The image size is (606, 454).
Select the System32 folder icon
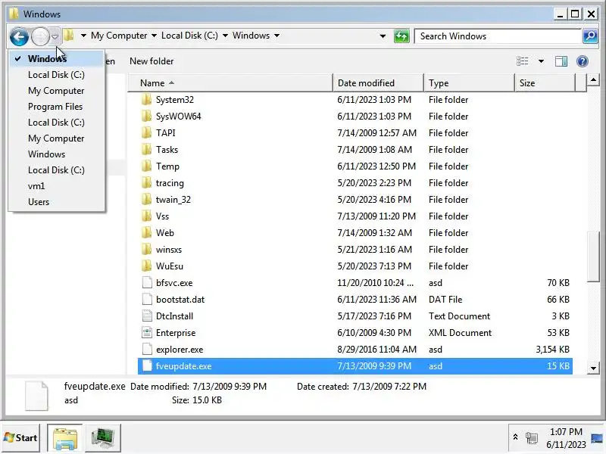coord(146,100)
